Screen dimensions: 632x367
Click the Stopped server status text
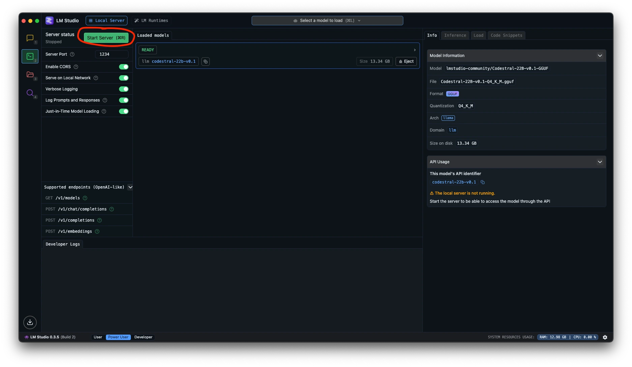[54, 42]
